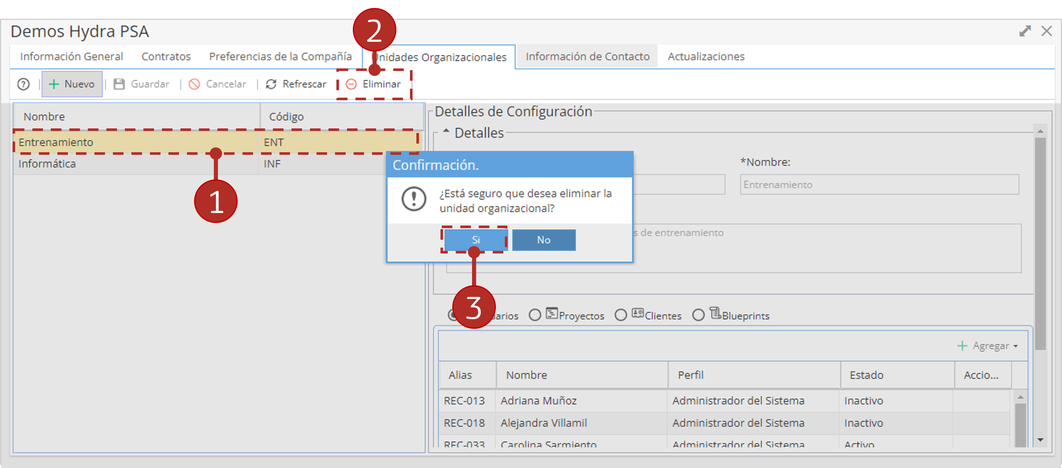1062x468 pixels.
Task: Select the Proyectos radio button
Action: click(x=535, y=315)
